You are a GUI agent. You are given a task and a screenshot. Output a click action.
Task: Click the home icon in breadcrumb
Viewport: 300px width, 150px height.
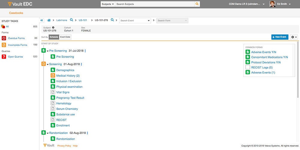point(49,20)
